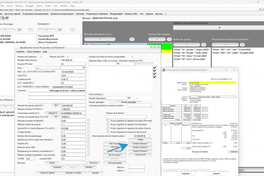The image size is (264, 176).
Task: Click the minus button next to Ordres de service
Action: (204, 45)
